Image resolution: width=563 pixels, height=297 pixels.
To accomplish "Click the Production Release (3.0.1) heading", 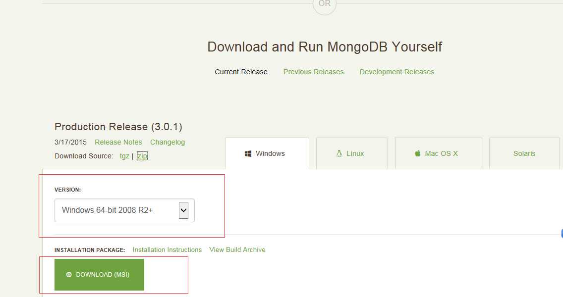I will [x=118, y=127].
